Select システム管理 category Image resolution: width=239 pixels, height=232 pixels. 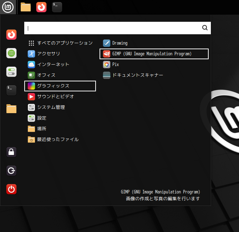tap(60, 107)
